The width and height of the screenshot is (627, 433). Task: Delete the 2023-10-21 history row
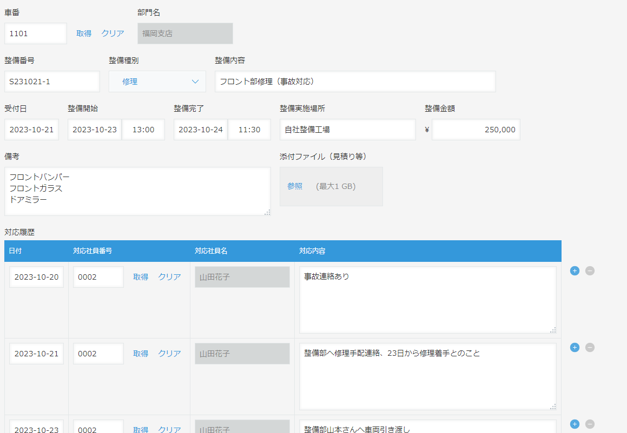tap(590, 348)
